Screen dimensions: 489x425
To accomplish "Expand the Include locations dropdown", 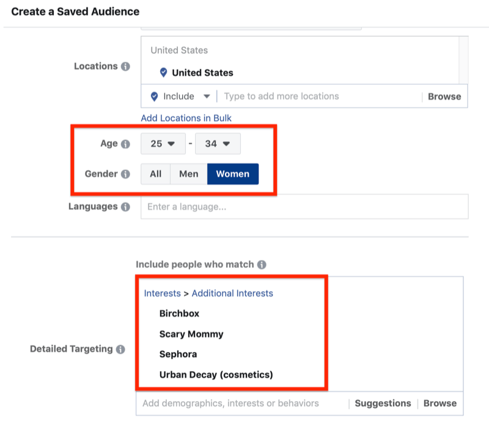I will pos(207,97).
